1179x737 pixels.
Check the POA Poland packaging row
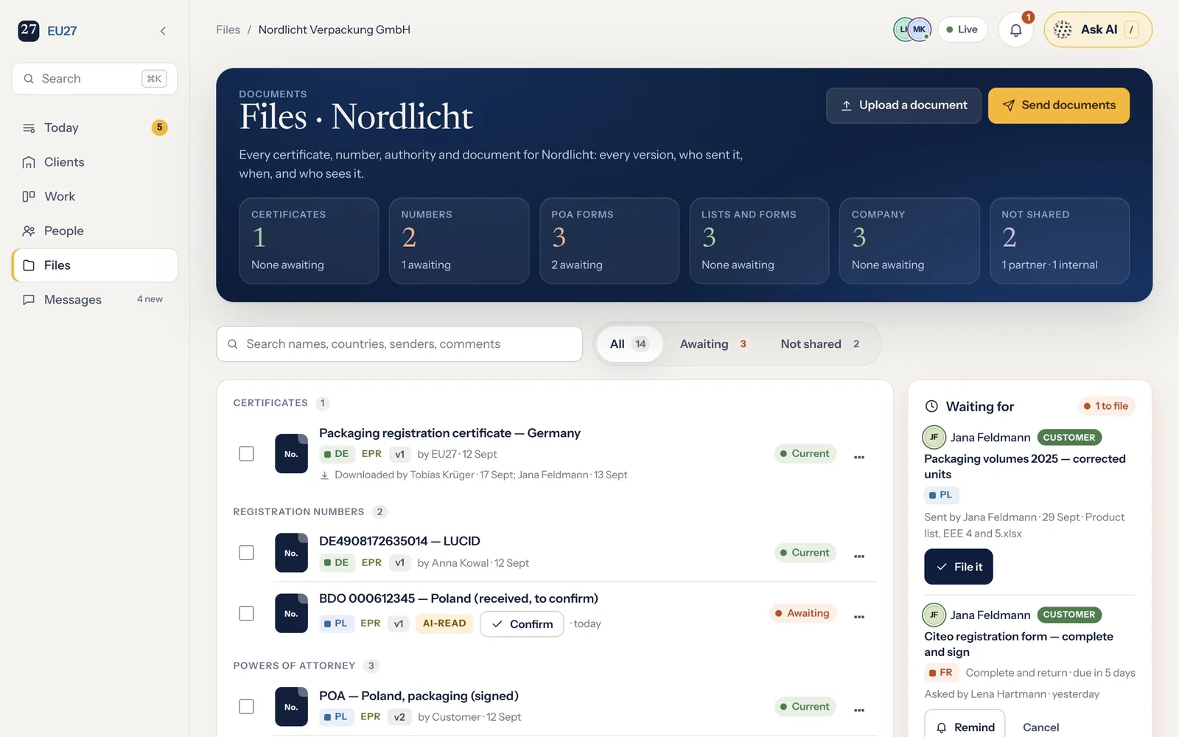[247, 707]
